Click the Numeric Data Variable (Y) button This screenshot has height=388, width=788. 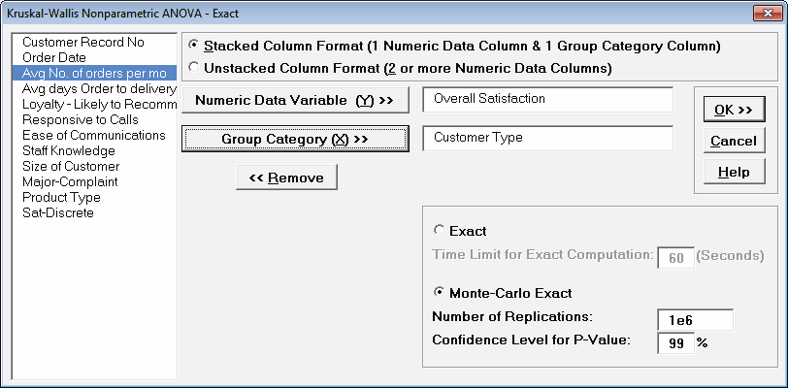coord(294,100)
